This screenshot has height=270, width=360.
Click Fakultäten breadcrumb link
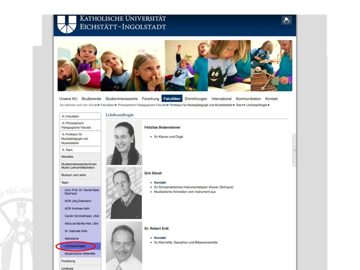[x=107, y=105]
